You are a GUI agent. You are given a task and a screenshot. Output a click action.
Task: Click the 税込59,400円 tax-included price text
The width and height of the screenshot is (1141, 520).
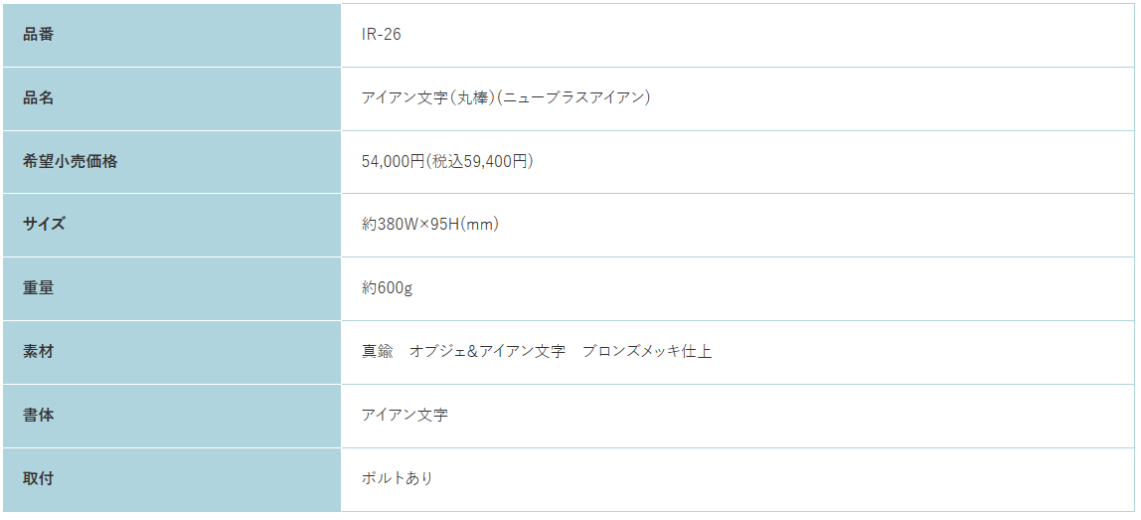pos(479,161)
